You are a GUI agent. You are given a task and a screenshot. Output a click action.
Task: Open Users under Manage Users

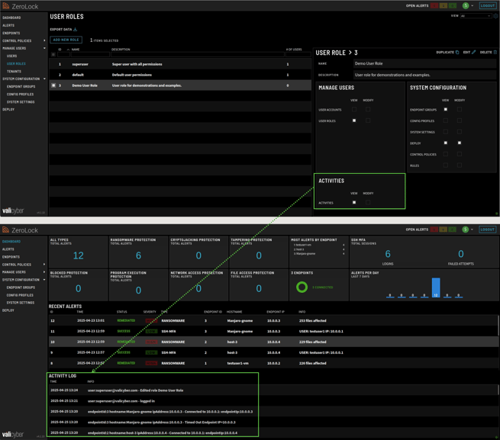(11, 56)
